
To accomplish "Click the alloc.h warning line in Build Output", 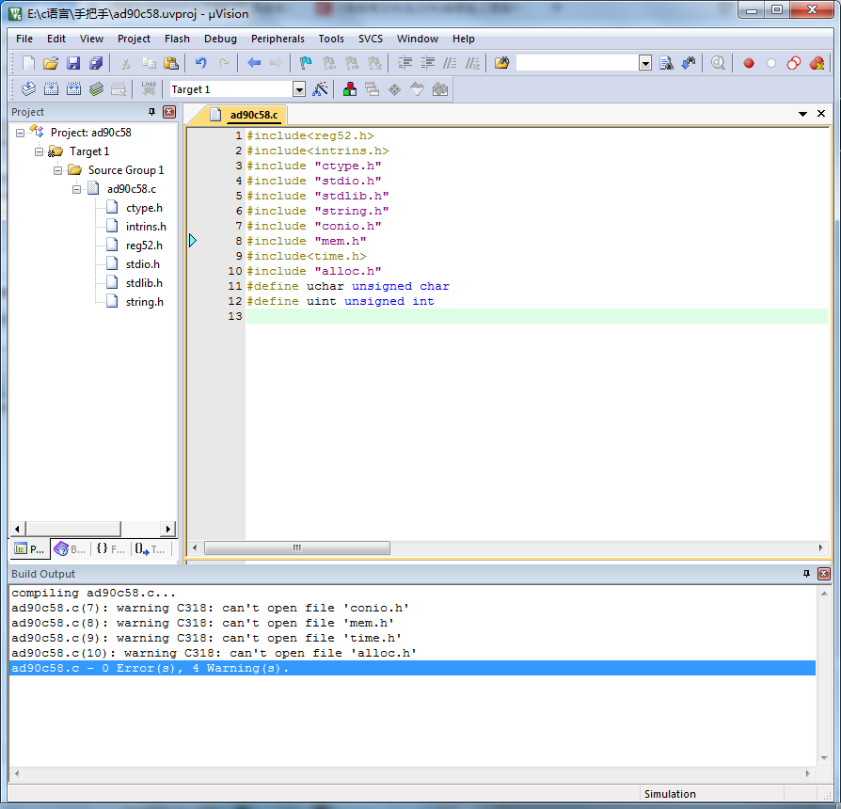I will (214, 653).
